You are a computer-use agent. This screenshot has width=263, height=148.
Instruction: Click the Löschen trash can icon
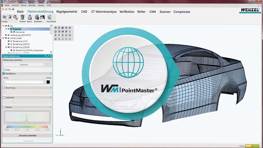point(22,17)
